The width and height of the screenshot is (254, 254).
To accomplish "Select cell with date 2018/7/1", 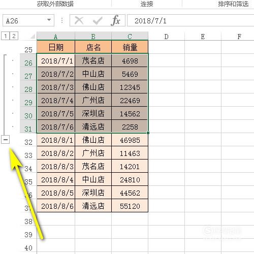I will [56, 60].
